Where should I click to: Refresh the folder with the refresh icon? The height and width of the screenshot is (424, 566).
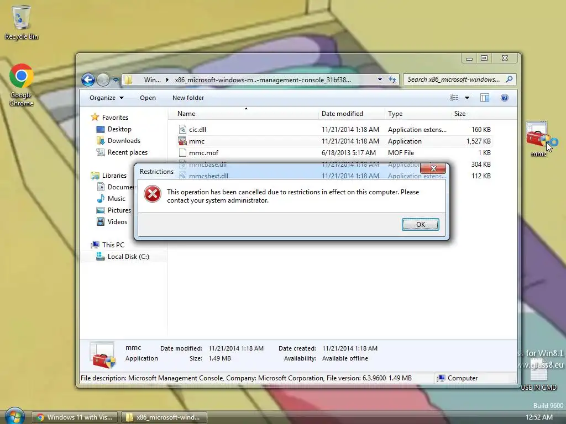[392, 79]
